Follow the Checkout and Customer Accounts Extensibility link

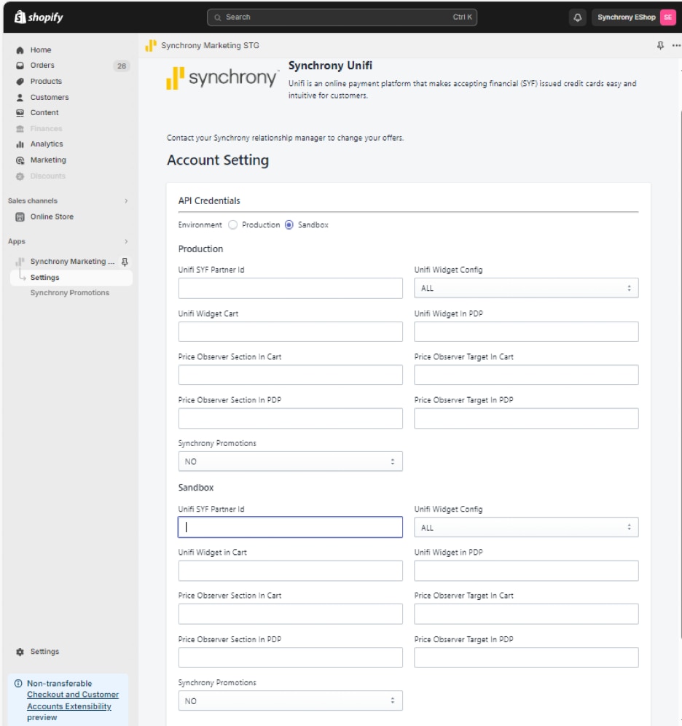click(x=73, y=700)
